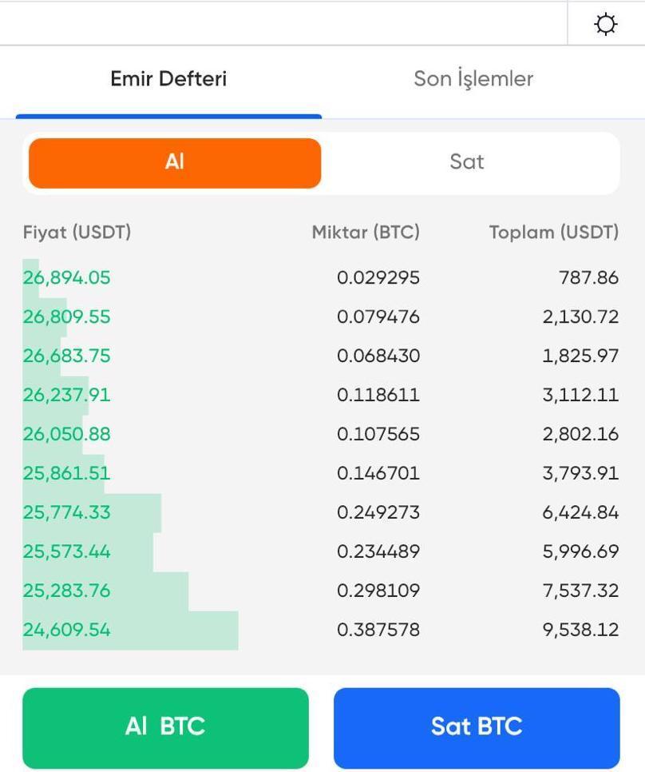
Task: Pick the 25,774.33 price level
Action: click(x=67, y=513)
